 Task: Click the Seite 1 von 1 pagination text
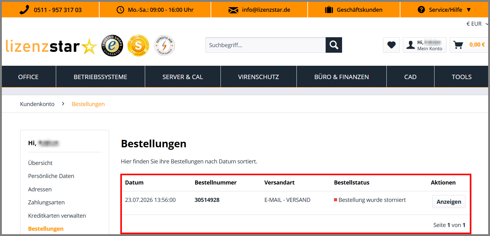tap(449, 225)
